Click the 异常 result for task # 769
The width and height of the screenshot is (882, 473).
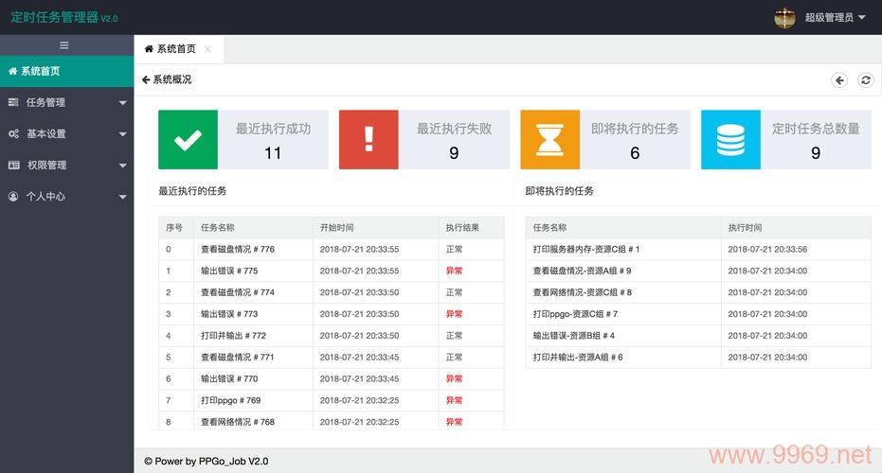454,400
